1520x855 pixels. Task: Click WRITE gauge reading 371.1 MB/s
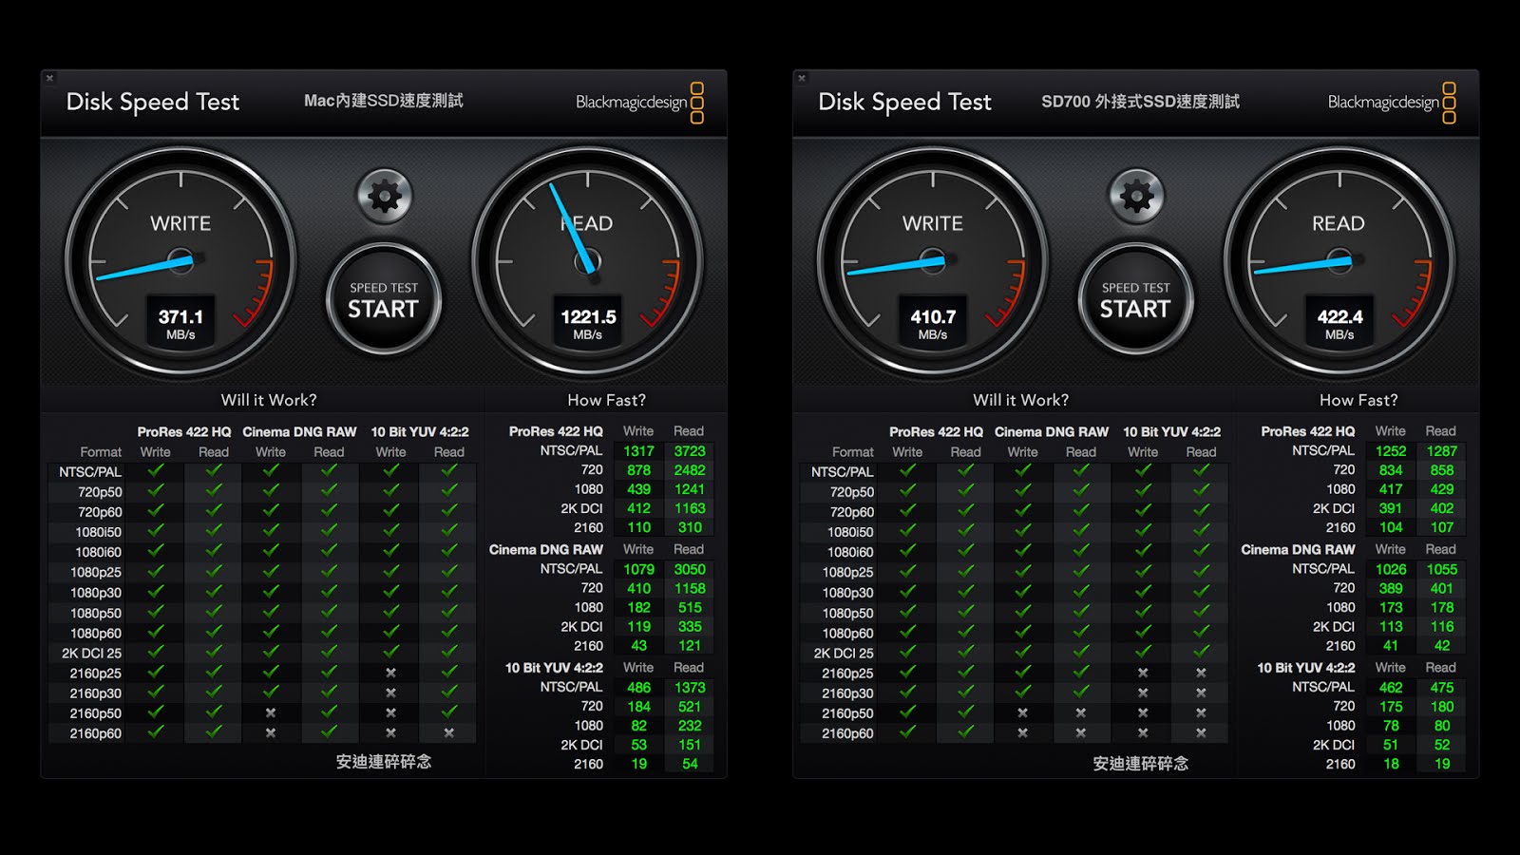tap(180, 262)
